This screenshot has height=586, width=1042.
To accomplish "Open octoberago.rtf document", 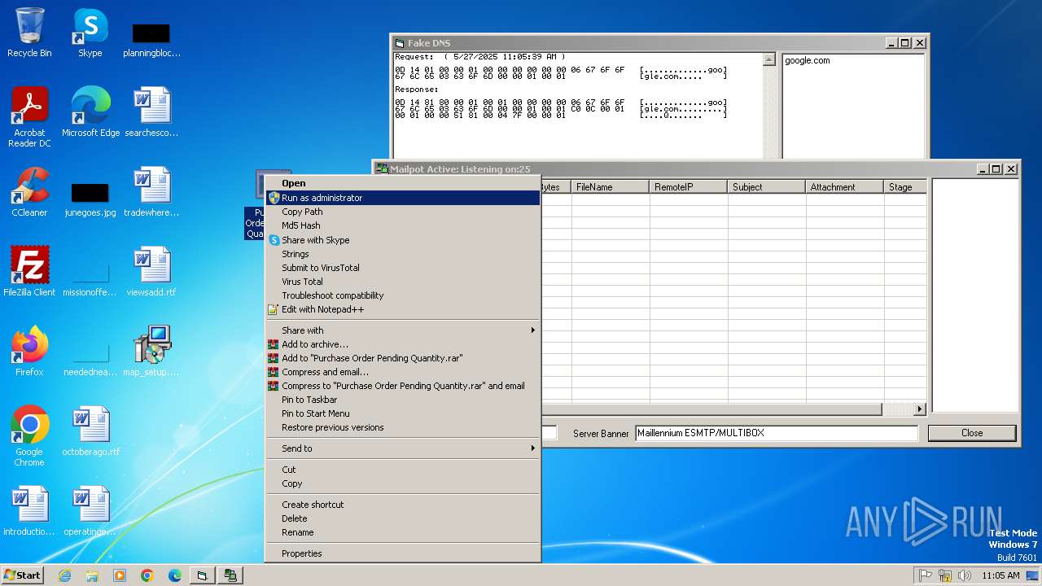I will (x=90, y=431).
